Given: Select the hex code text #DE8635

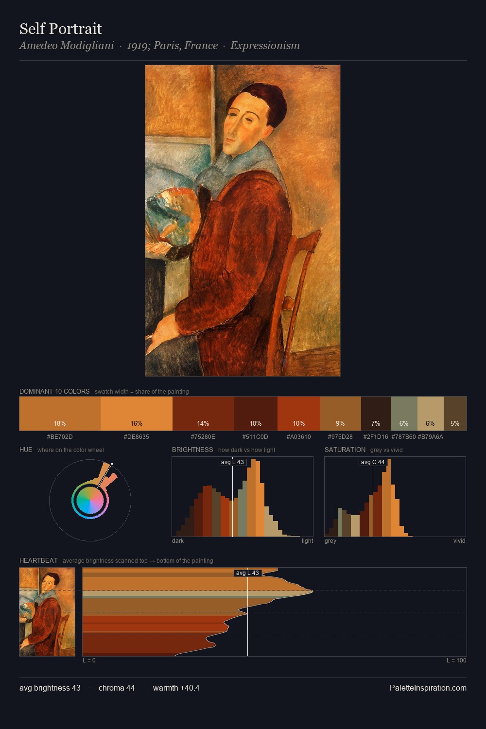Looking at the screenshot, I should tap(137, 437).
